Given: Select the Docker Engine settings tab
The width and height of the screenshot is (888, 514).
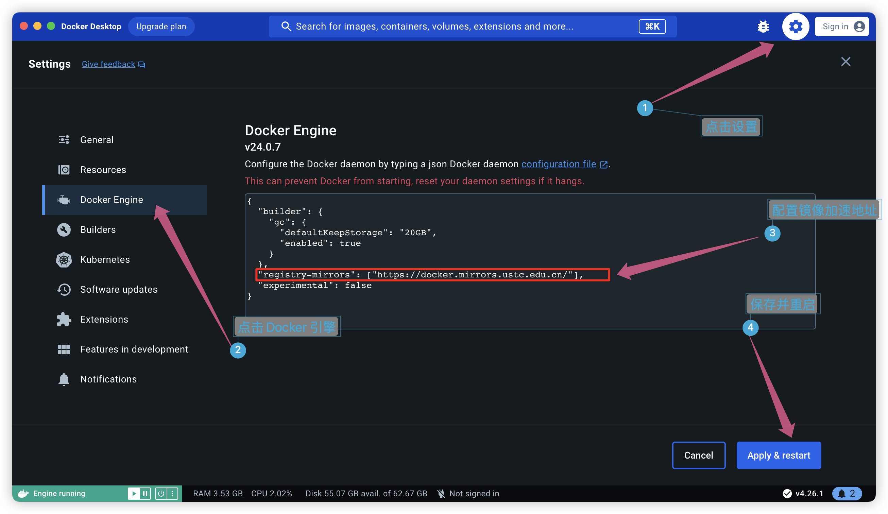Looking at the screenshot, I should click(x=124, y=200).
